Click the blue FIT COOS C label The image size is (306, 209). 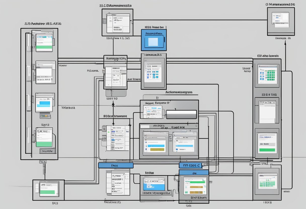pyautogui.click(x=192, y=165)
